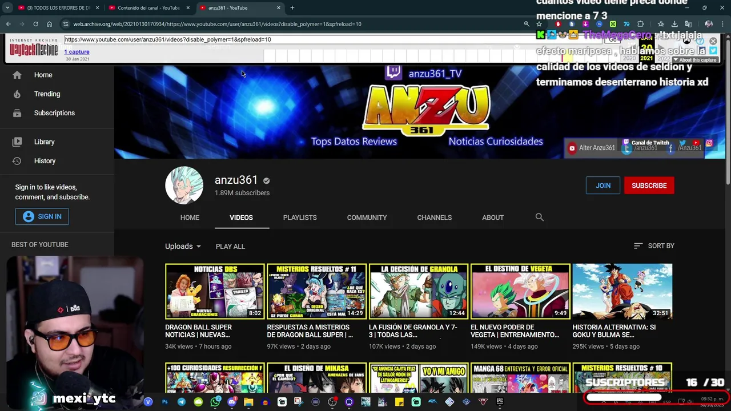Reload the page with refresh icon
This screenshot has width=731, height=411.
(35, 24)
